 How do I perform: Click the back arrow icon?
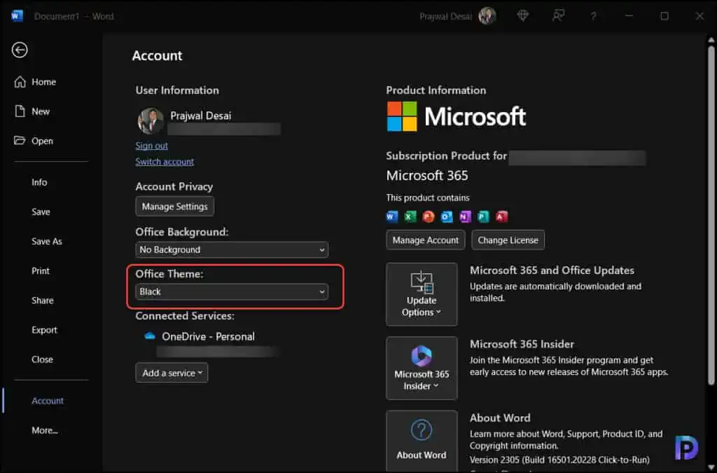pos(20,50)
